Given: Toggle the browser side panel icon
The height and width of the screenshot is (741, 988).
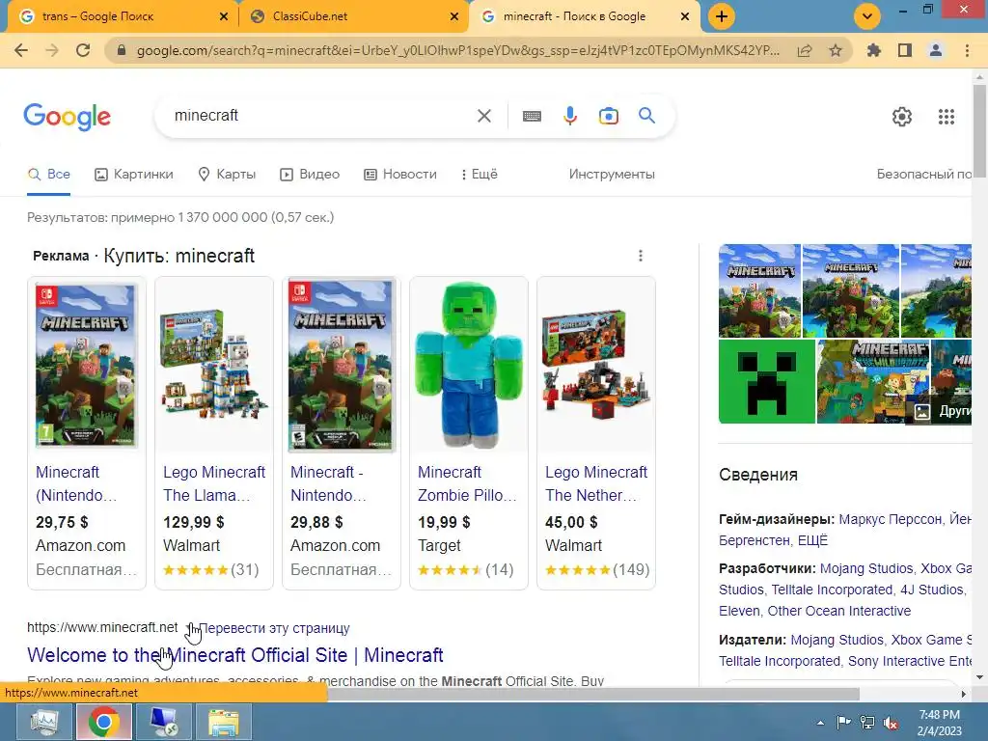Looking at the screenshot, I should click(x=905, y=50).
